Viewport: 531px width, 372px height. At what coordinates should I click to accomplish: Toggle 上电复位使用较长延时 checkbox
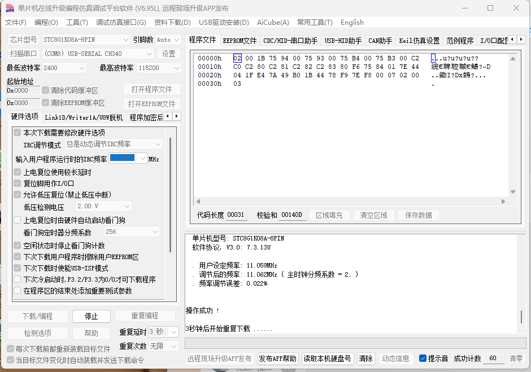click(18, 172)
